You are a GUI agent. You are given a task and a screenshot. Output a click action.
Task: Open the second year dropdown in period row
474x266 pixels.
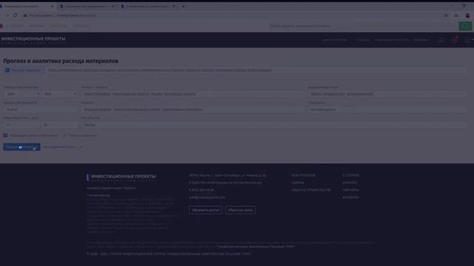pos(60,94)
